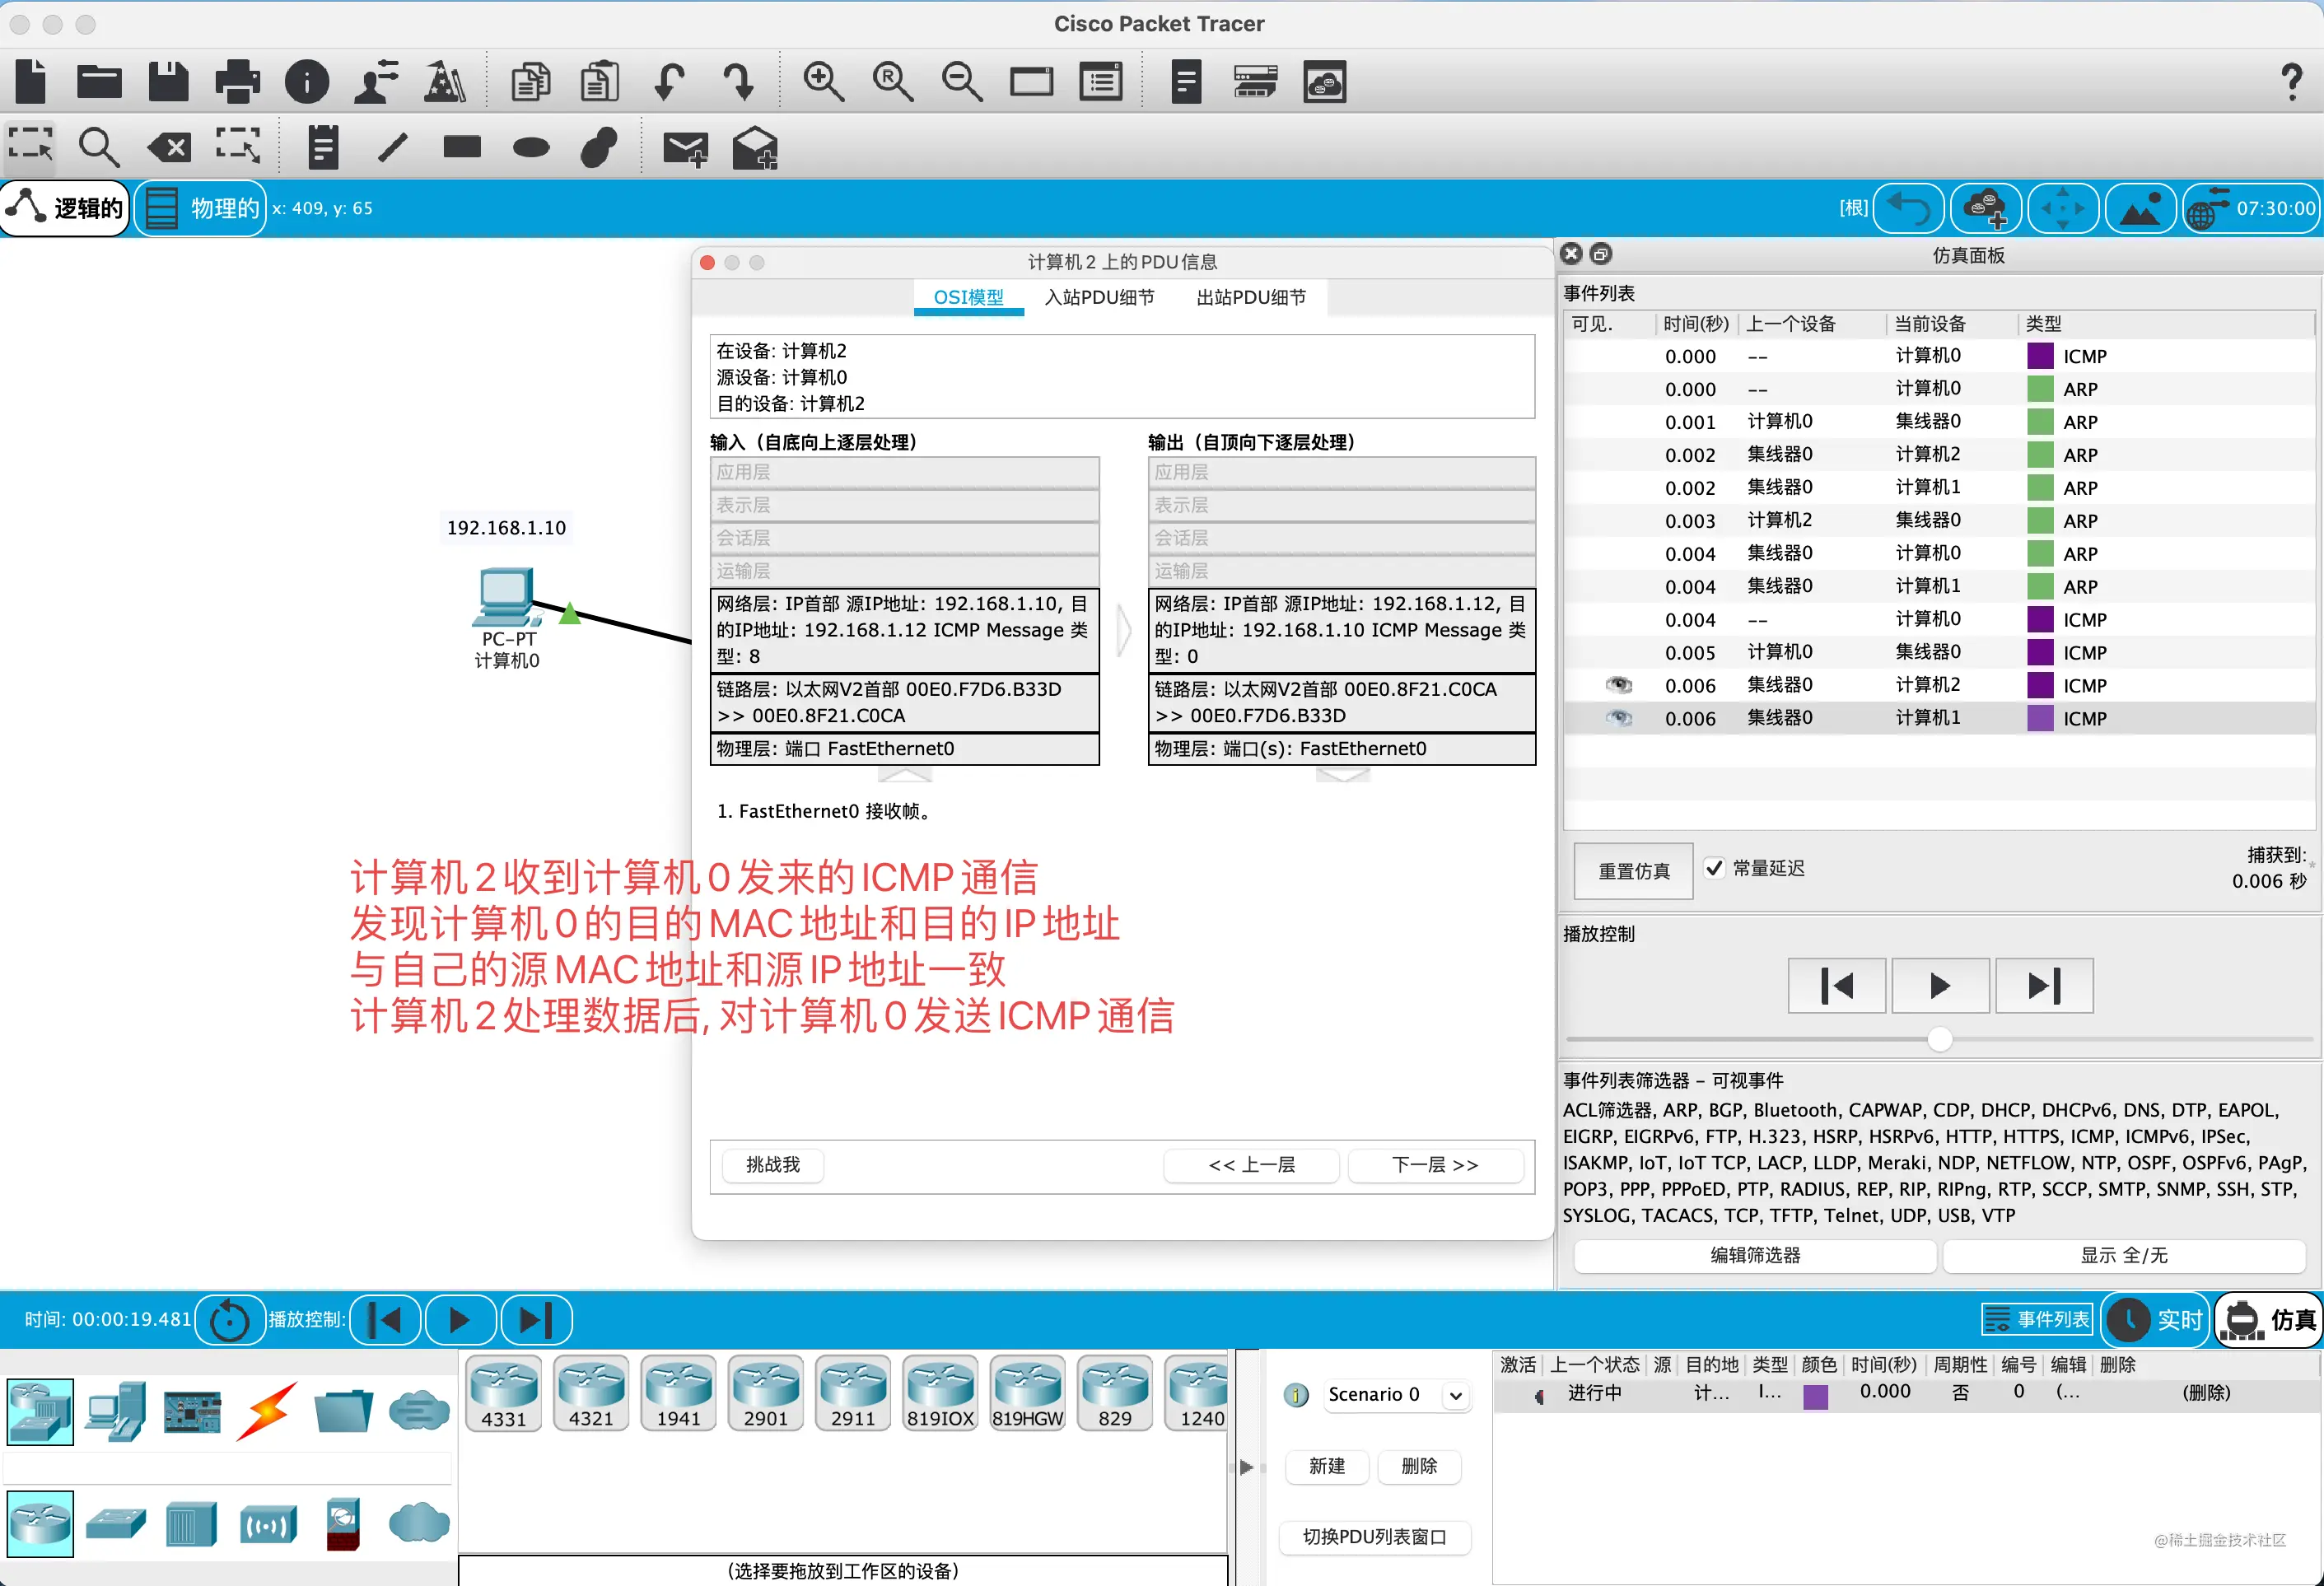
Task: Click the 显示 全/无 button
Action: (2124, 1255)
